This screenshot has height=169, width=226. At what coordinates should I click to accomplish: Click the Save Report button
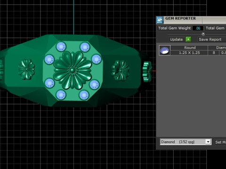[212, 39]
